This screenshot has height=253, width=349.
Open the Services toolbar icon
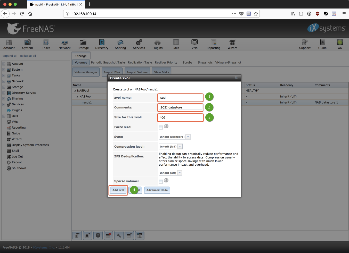[139, 44]
